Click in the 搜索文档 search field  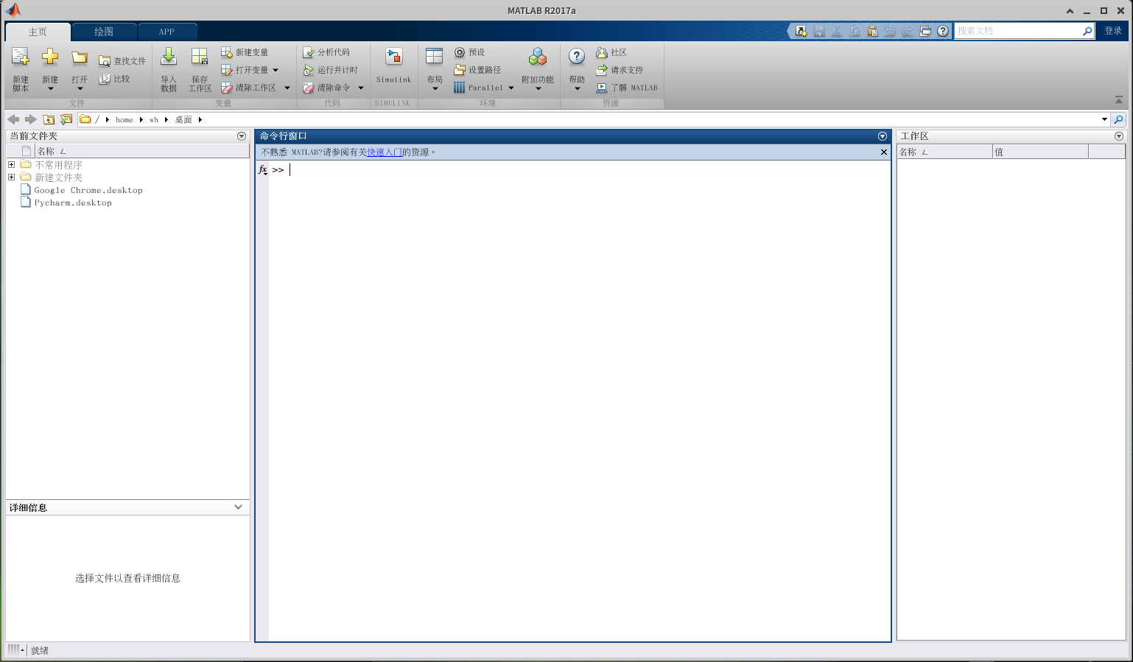(x=1017, y=31)
